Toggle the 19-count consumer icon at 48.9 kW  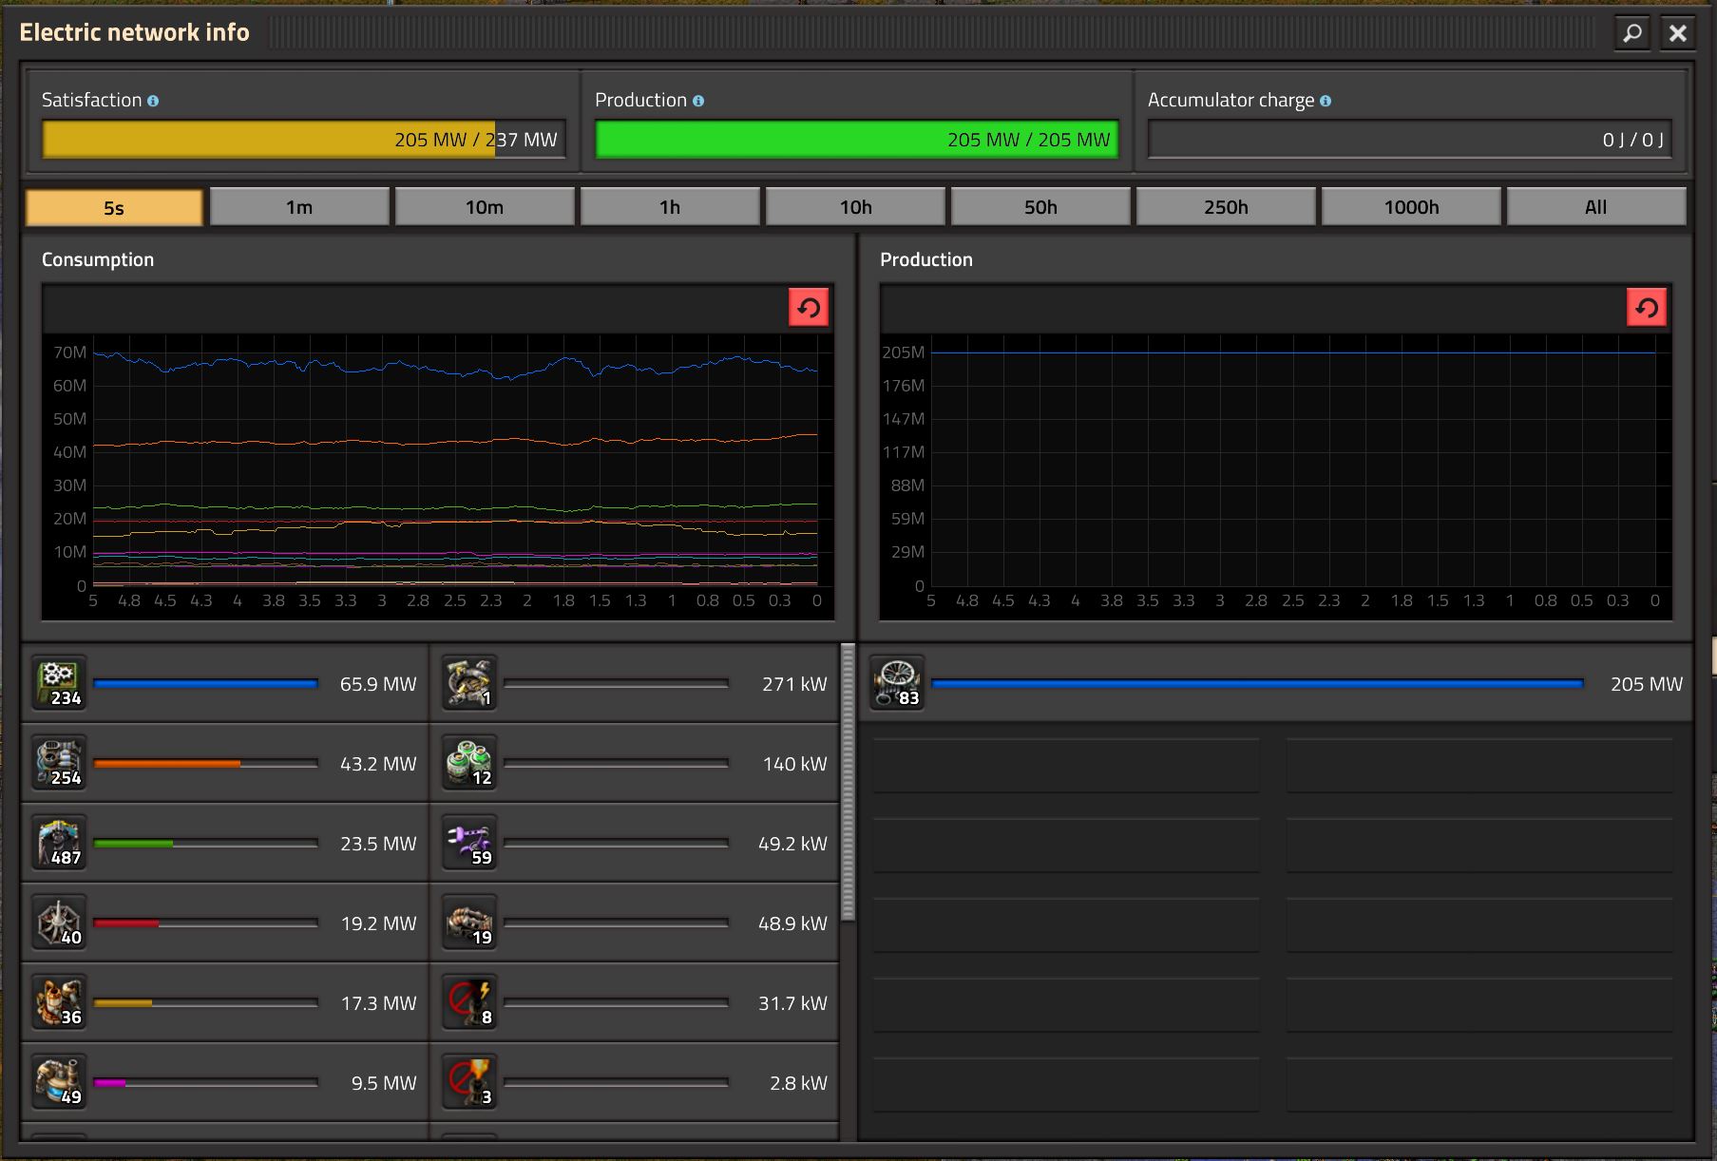[469, 922]
